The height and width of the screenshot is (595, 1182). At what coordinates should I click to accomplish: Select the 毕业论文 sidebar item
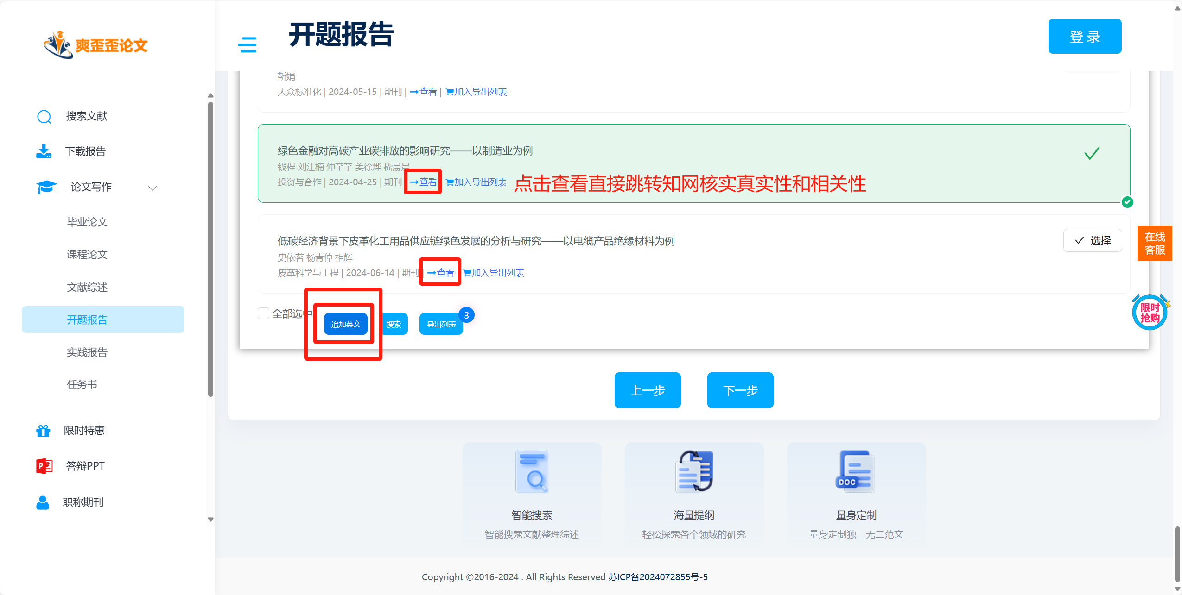(87, 222)
